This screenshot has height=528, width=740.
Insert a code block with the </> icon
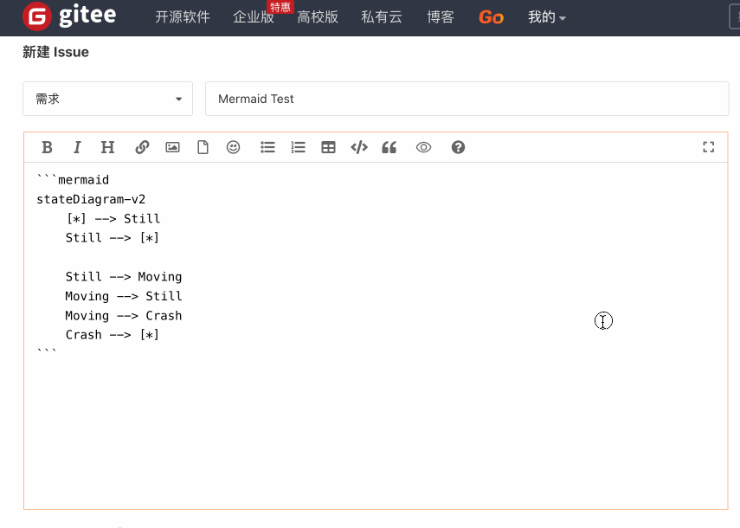[x=359, y=147]
